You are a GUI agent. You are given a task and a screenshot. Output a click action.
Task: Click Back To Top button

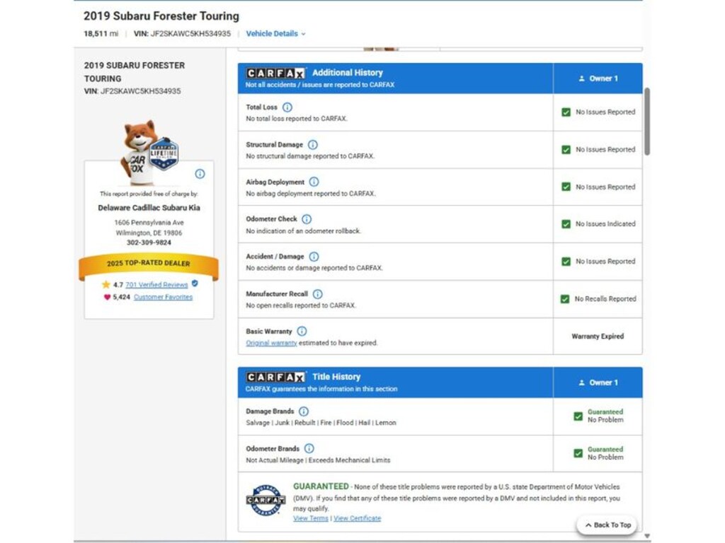coord(607,525)
